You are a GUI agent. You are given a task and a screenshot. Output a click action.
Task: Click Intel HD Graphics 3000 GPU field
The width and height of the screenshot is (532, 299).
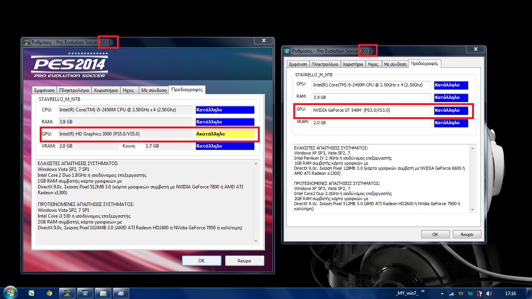125,134
